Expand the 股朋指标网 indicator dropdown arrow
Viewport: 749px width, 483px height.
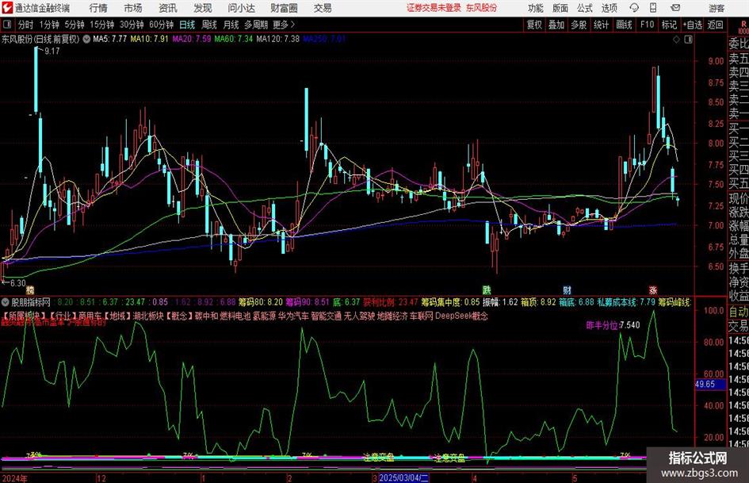[x=6, y=302]
